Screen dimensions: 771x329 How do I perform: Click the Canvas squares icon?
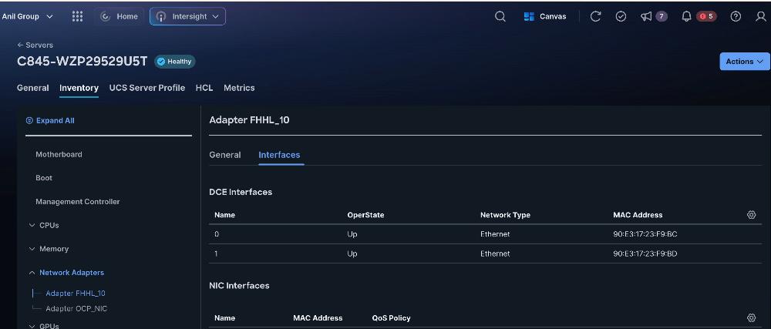[x=529, y=17]
